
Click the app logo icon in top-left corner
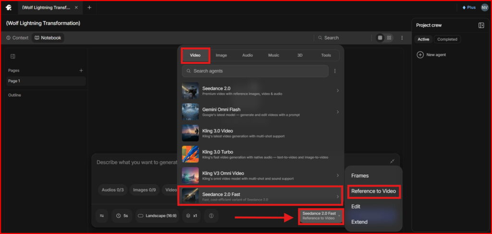coord(9,7)
